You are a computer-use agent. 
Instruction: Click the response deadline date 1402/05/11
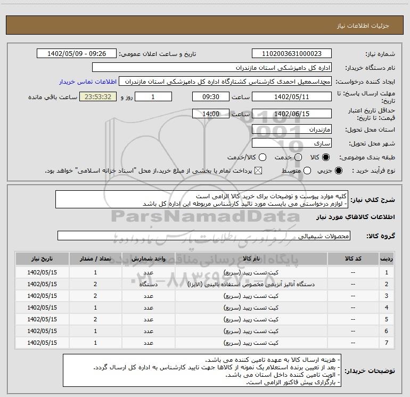[292, 96]
